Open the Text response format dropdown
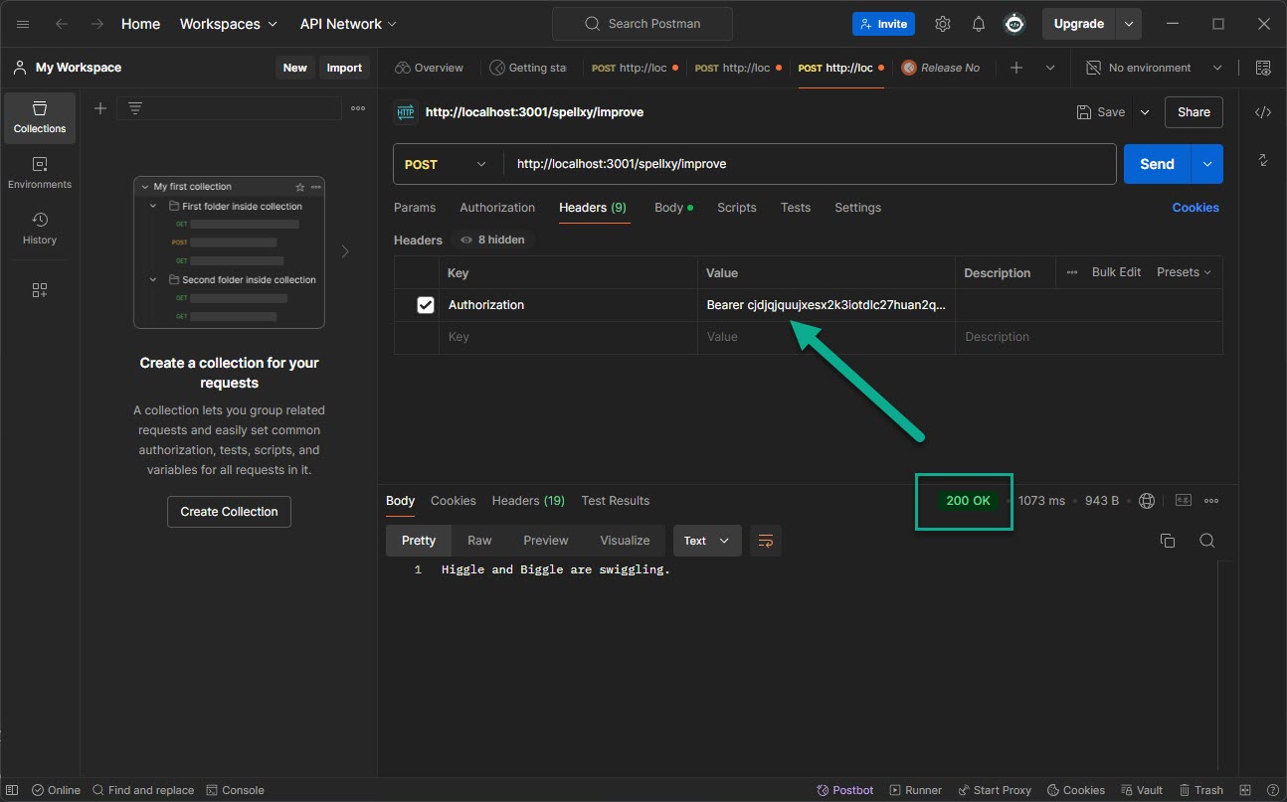 point(707,541)
